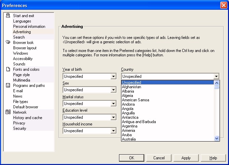Click the Apply button
This screenshot has width=229, height=165.
coord(186,158)
